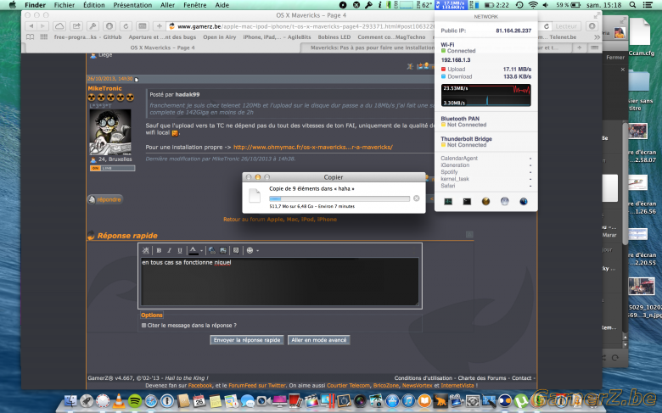
Task: Open the Fichier menu
Action: click(65, 5)
